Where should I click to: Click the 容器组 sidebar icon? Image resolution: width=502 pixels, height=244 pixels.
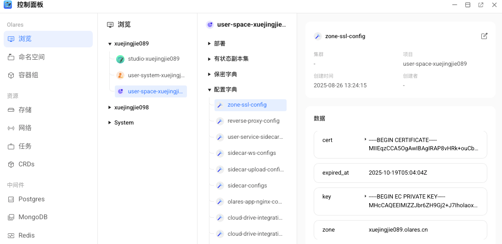tap(11, 75)
